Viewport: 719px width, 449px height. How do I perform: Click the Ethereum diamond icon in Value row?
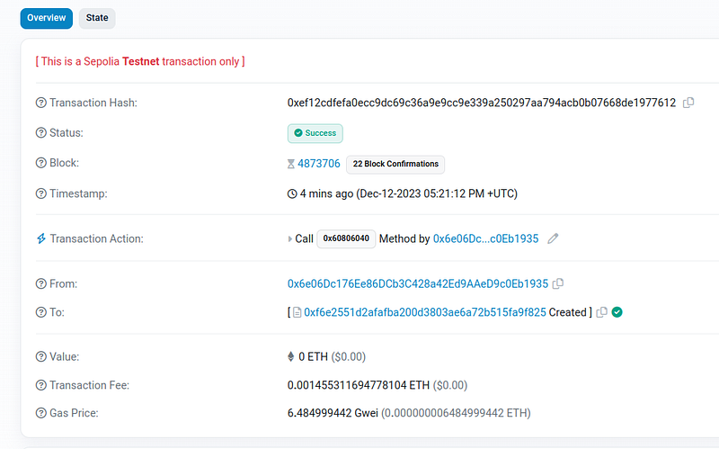coord(290,356)
